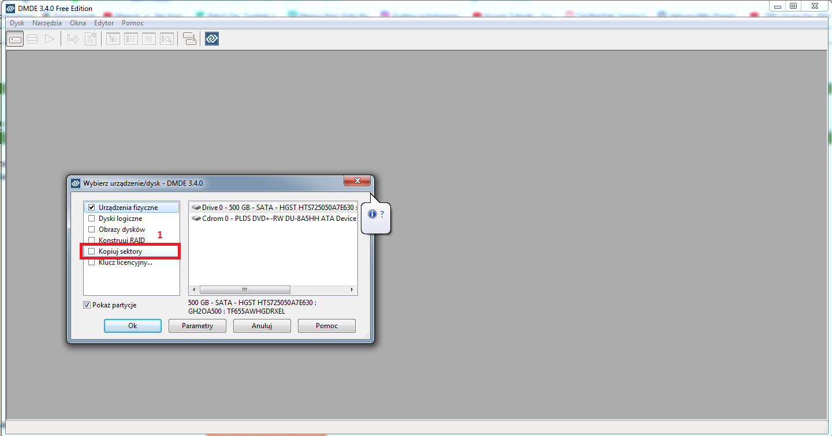The image size is (832, 436).
Task: Click the blocks-with-arrow toolbar icon
Action: pyautogui.click(x=73, y=39)
